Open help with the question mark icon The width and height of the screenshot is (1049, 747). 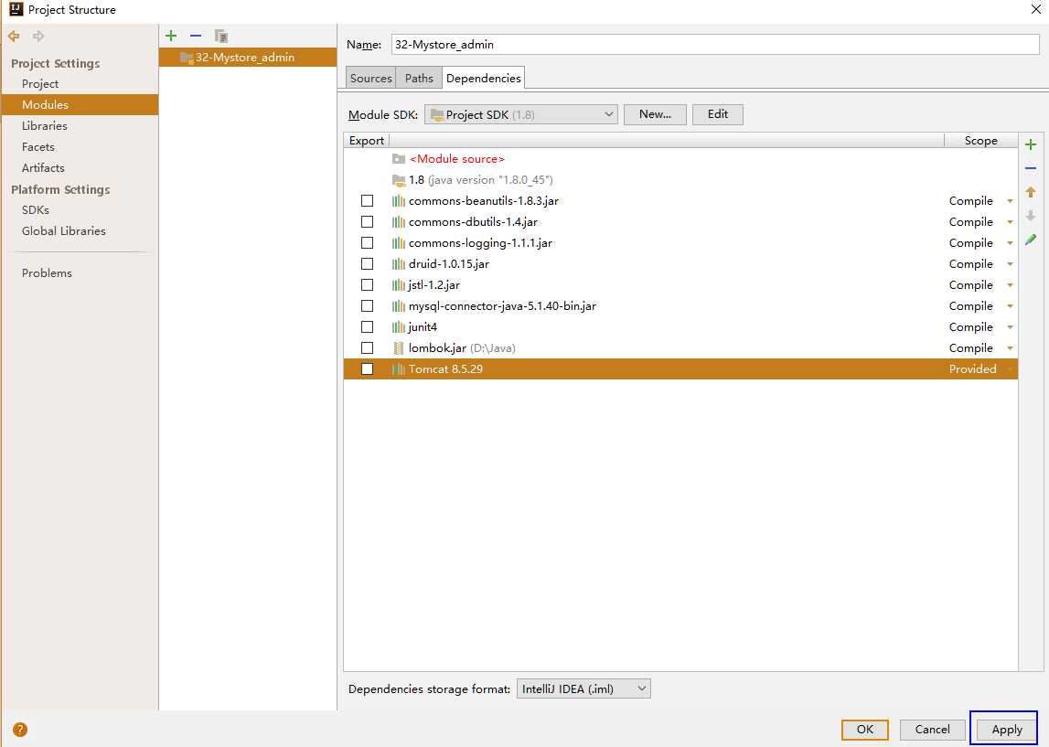tap(20, 729)
